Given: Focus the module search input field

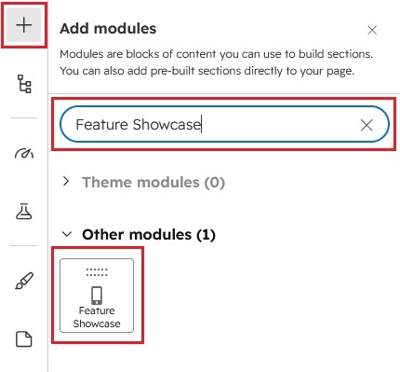Looking at the screenshot, I should point(224,124).
